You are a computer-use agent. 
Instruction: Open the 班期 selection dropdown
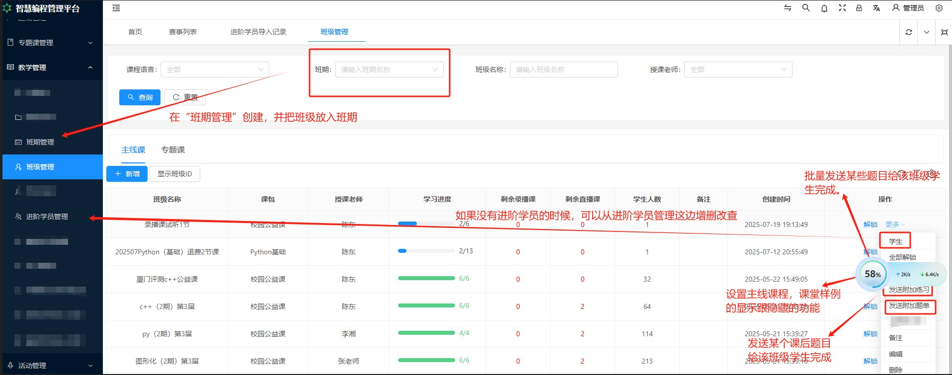[x=390, y=70]
